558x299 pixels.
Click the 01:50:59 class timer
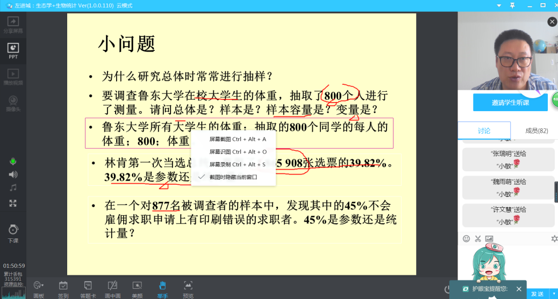14,266
